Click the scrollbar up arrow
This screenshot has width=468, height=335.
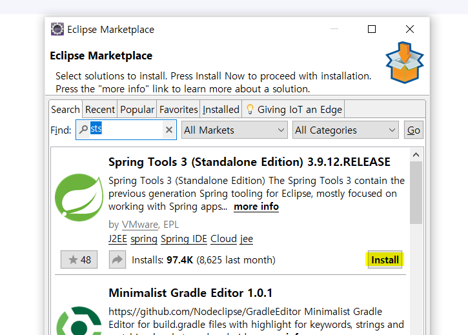coord(416,155)
